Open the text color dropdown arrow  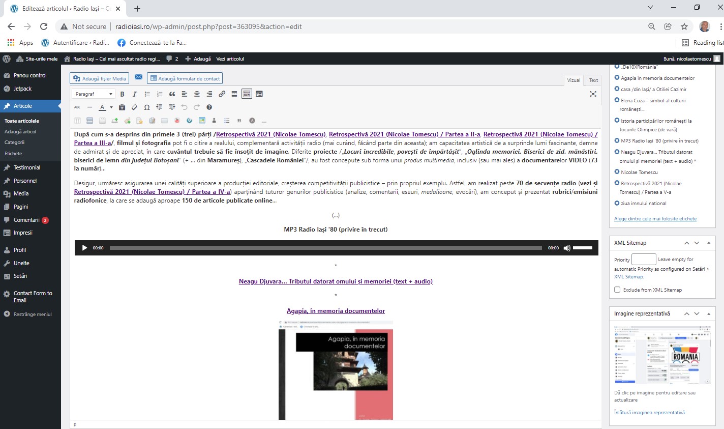coord(111,107)
